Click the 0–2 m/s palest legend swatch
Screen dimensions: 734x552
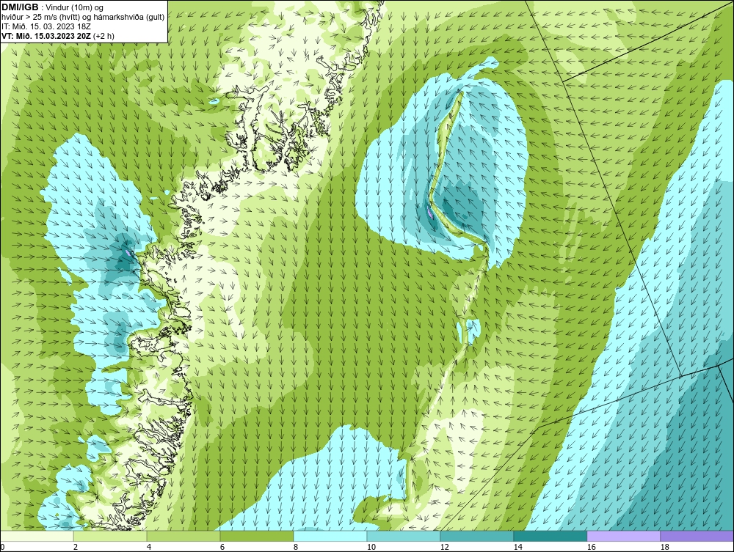tap(37, 536)
